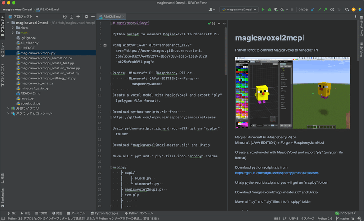Viewport: 364px width, 221px height.
Task: Click the Git push arrow icon
Action: (325, 10)
